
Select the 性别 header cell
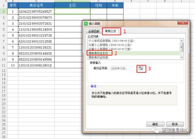click(x=99, y=5)
